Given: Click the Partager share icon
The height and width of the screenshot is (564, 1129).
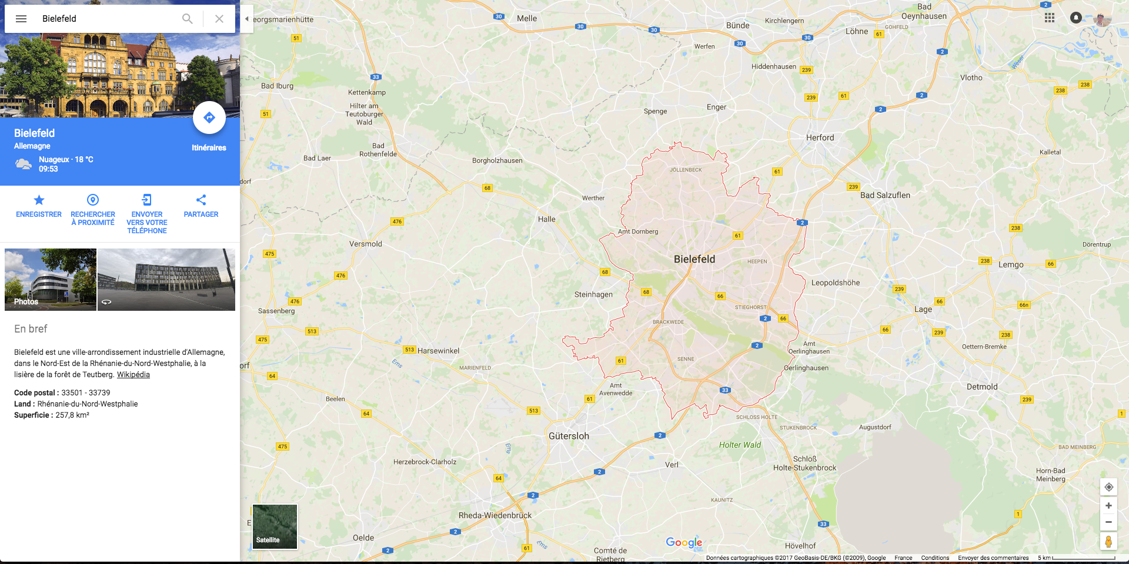Looking at the screenshot, I should [201, 200].
